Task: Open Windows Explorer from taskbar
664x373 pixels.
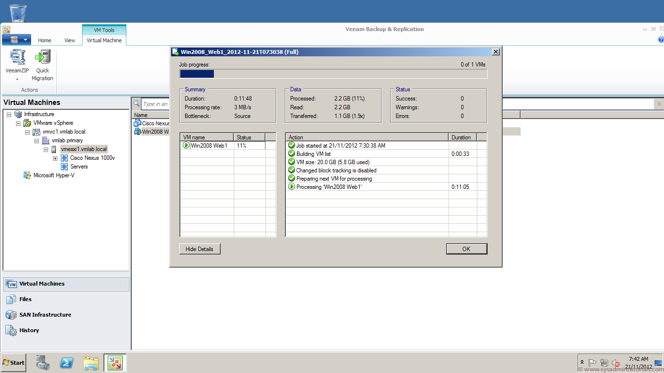Action: click(x=91, y=363)
